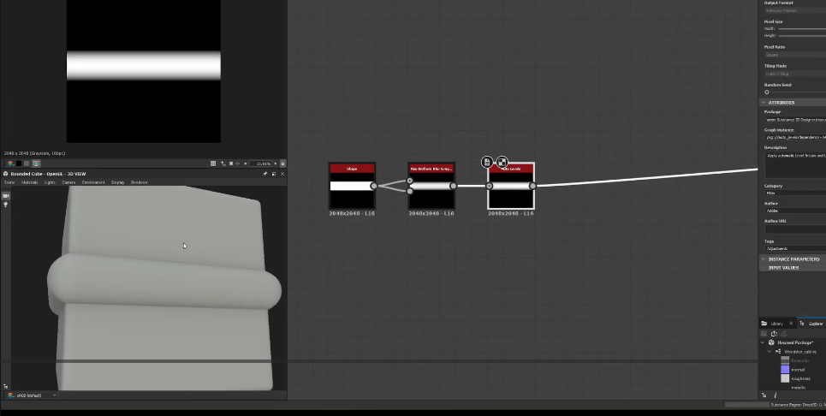Collapse the Unsaved Package tree item
The width and height of the screenshot is (826, 416).
click(763, 342)
